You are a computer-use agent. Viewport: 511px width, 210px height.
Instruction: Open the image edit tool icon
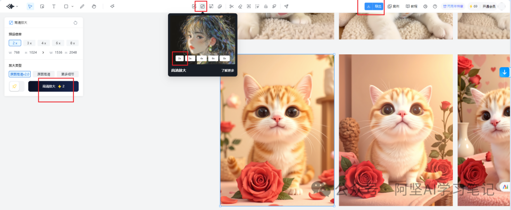click(194, 6)
